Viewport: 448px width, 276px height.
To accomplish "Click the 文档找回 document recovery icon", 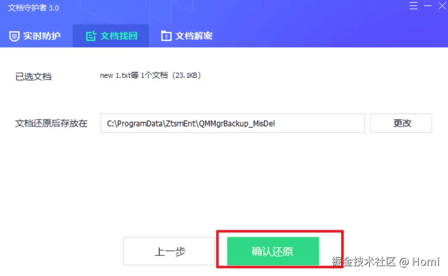I will (x=91, y=36).
